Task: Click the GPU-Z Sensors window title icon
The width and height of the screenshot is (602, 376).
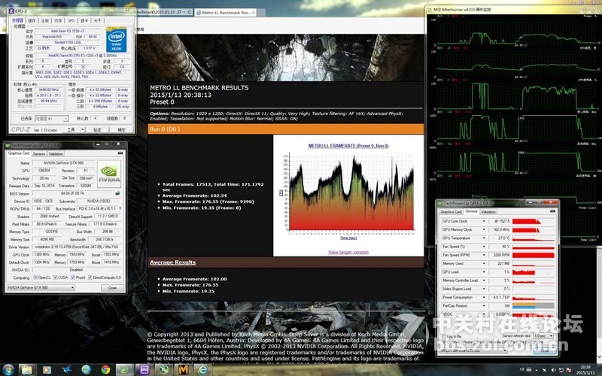Action: (x=440, y=203)
